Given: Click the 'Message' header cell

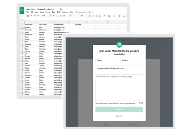Looking at the screenshot, I should click(85, 25).
